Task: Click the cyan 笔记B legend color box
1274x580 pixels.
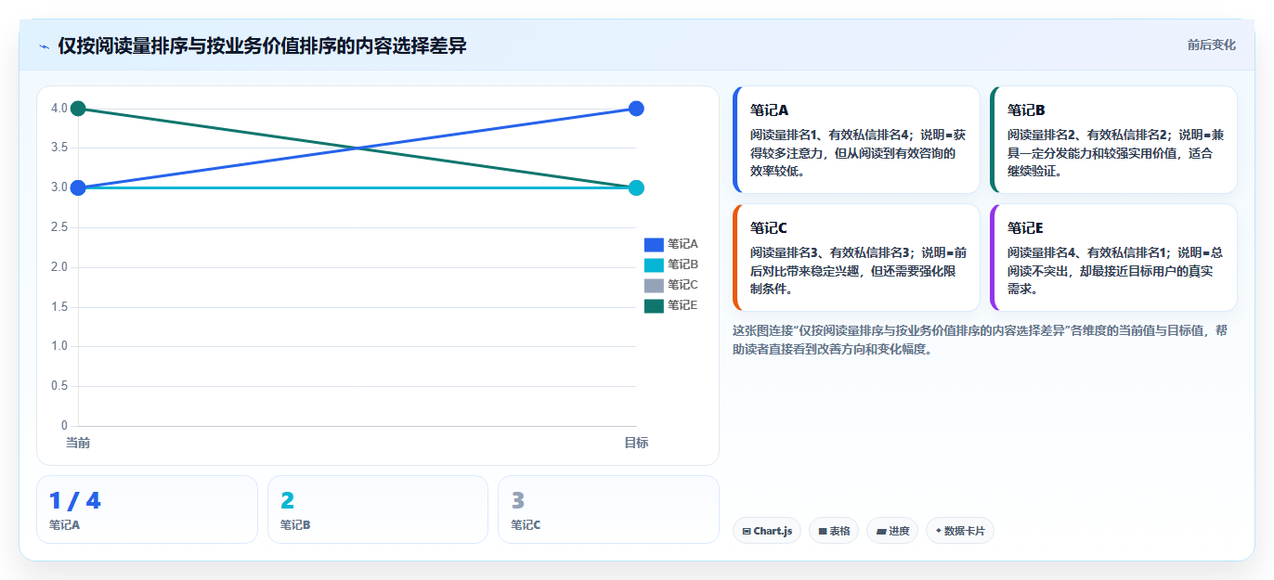Action: point(654,264)
